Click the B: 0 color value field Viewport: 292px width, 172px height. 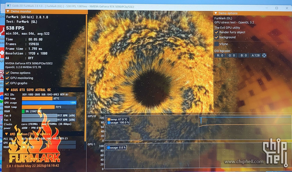pos(244,55)
